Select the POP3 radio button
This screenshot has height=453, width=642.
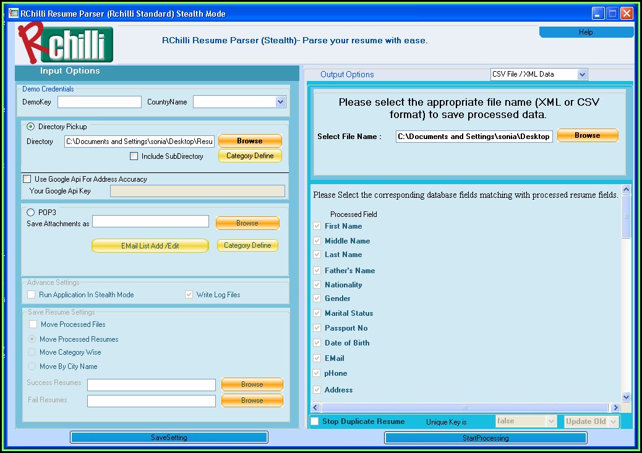tap(30, 212)
